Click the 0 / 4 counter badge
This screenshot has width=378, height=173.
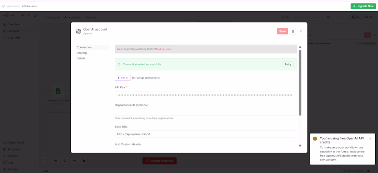pyautogui.click(x=285, y=17)
